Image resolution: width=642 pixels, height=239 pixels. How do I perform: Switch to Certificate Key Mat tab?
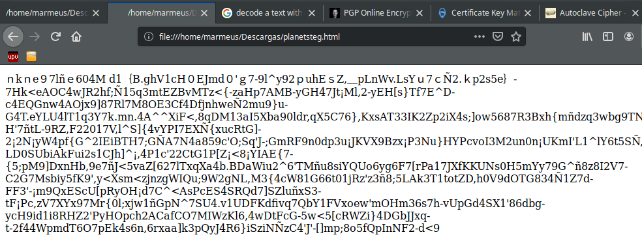coord(485,13)
